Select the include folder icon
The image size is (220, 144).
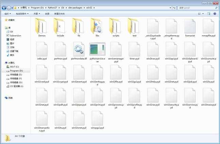[60, 26]
